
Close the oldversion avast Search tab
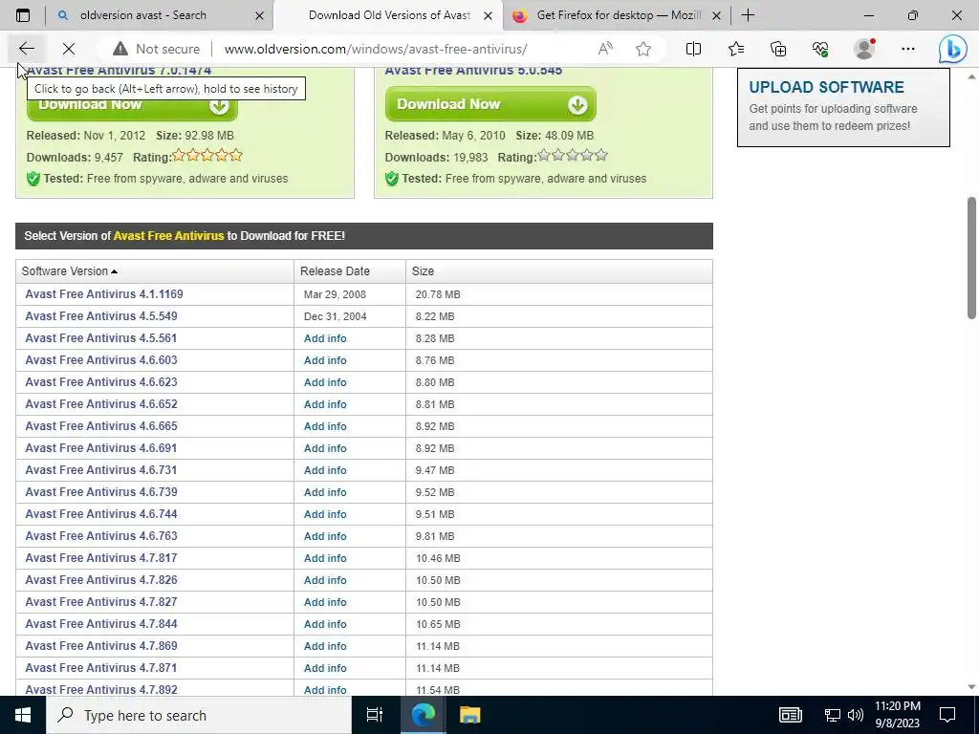(x=259, y=15)
